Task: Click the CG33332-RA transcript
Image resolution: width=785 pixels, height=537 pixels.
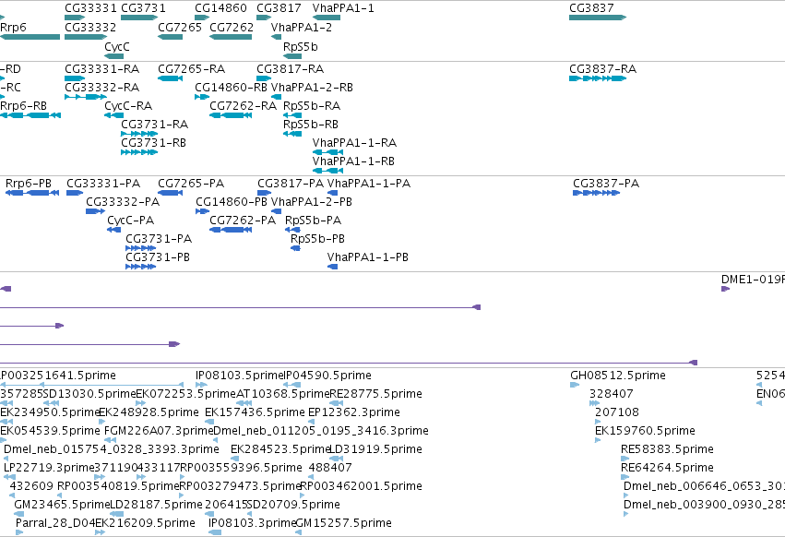Action: coord(86,97)
